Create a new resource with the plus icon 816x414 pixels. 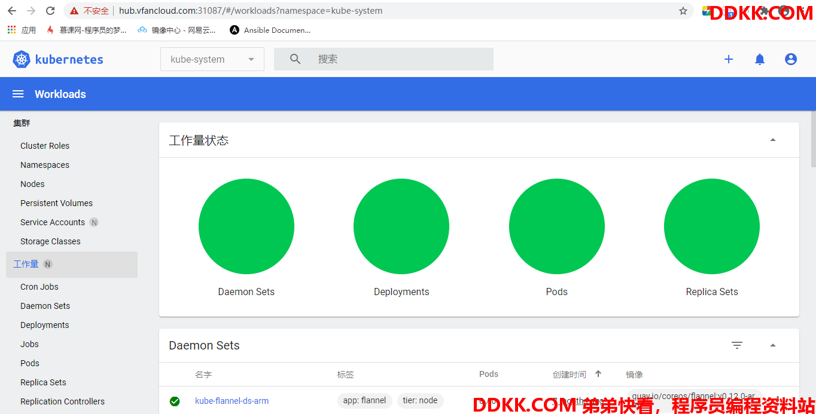coord(729,59)
